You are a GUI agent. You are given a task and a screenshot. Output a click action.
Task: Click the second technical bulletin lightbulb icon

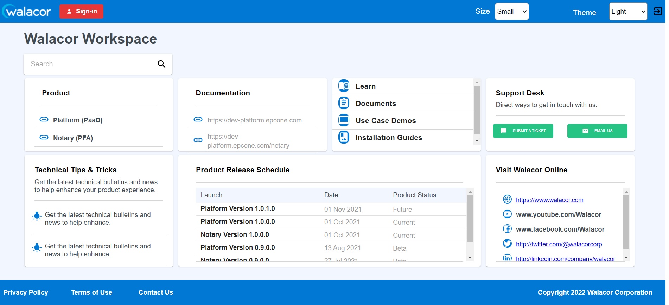[37, 248]
